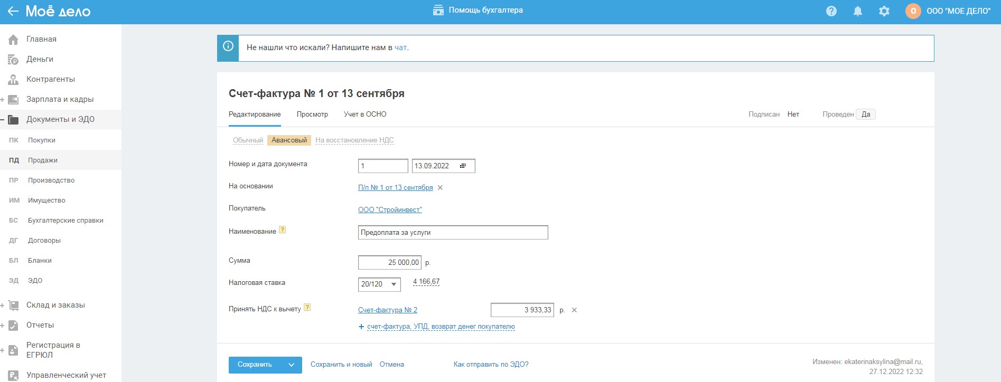Open the calendar date picker icon

(x=463, y=166)
